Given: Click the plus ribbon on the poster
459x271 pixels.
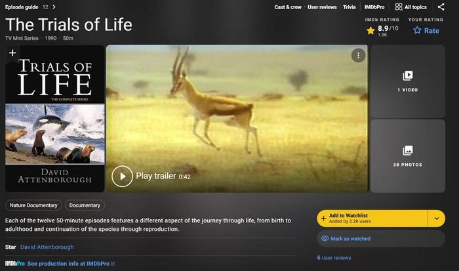Looking at the screenshot, I should coord(12,53).
